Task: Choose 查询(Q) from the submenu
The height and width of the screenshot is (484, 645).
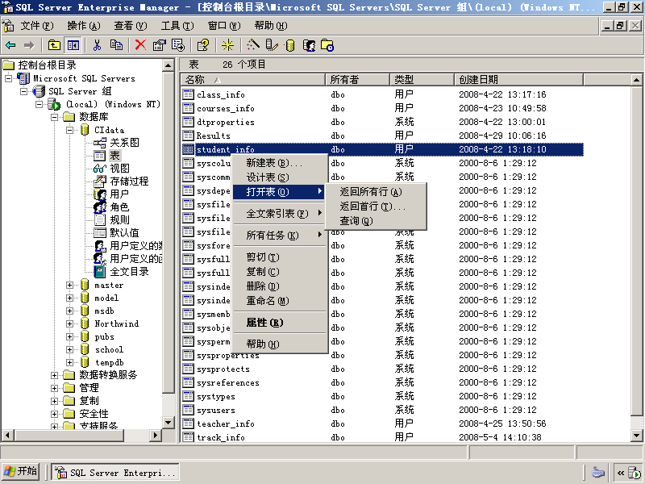Action: coord(376,221)
